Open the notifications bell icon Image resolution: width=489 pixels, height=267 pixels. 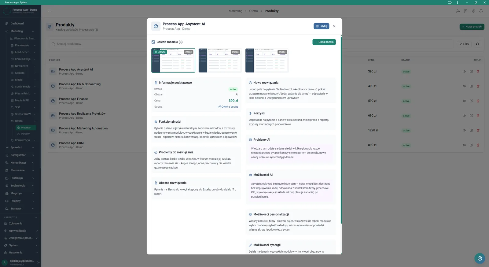pyautogui.click(x=481, y=11)
